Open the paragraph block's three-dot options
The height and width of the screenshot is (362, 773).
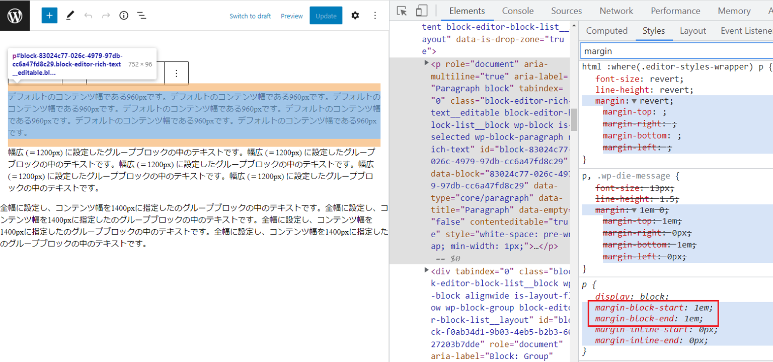coord(176,74)
